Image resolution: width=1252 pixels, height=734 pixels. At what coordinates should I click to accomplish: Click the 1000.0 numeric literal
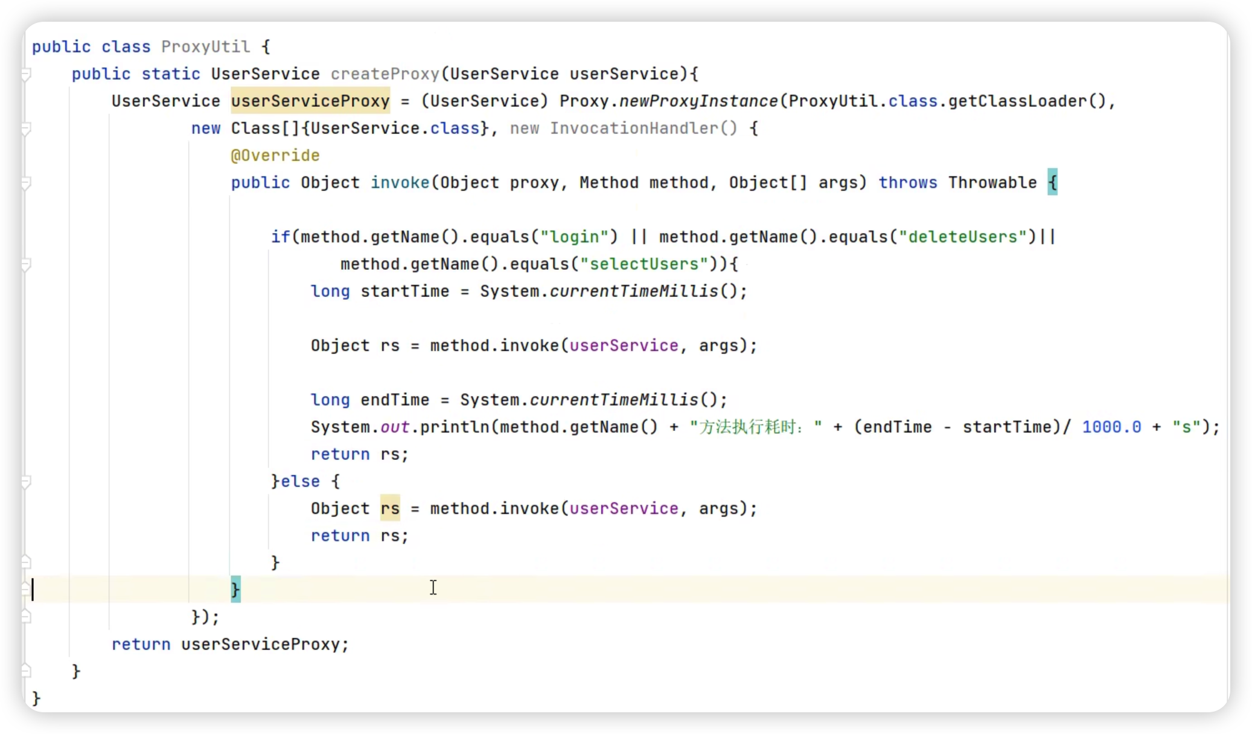[x=1111, y=427]
